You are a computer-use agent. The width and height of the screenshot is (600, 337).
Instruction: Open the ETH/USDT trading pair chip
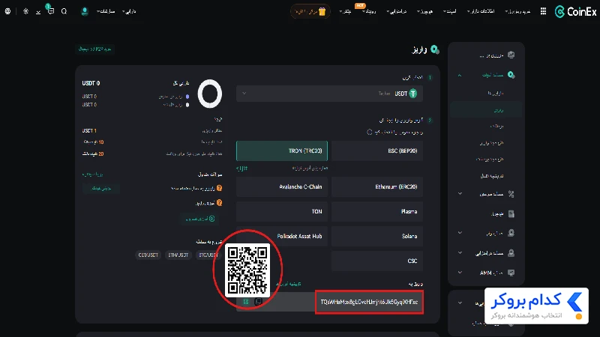[178, 255]
